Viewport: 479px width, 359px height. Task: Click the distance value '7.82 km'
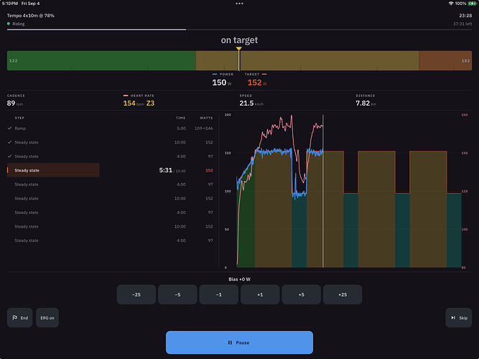pyautogui.click(x=366, y=103)
